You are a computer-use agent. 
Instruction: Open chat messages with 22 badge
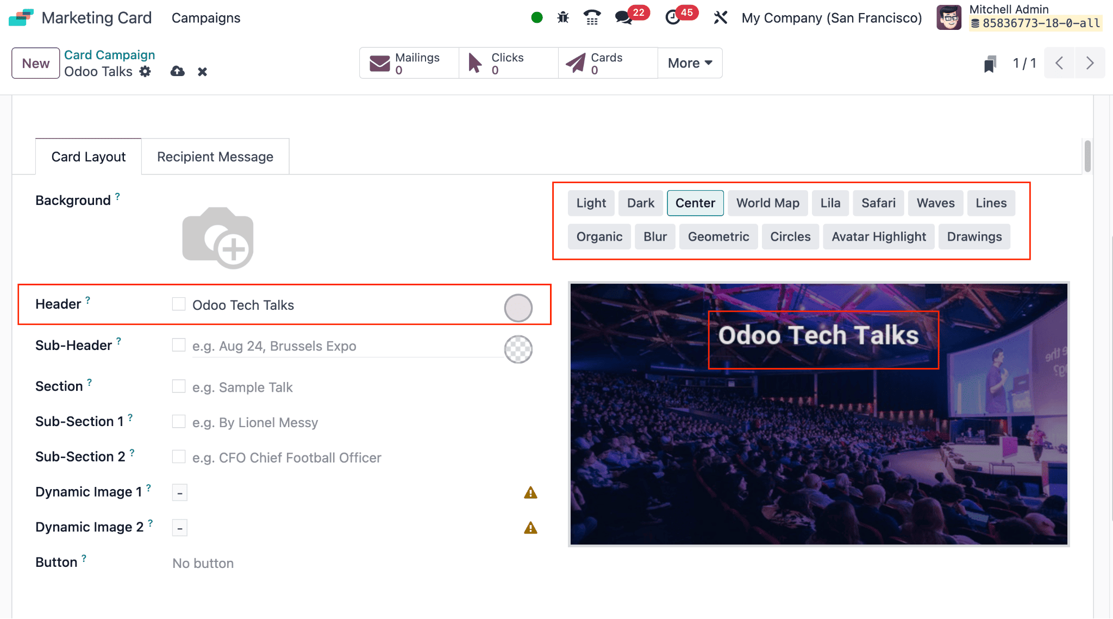click(x=624, y=18)
